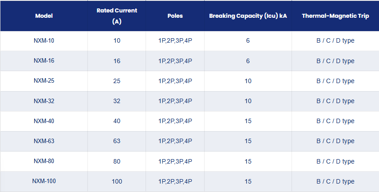Click the Thermal-Magnetic Trip header
This screenshot has height=192, width=379.
pyautogui.click(x=335, y=16)
